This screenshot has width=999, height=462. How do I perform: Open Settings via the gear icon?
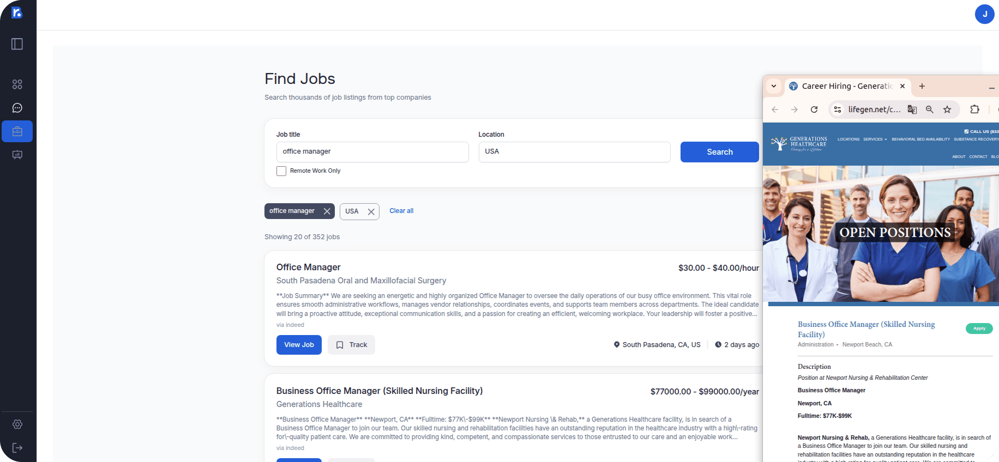pyautogui.click(x=17, y=424)
